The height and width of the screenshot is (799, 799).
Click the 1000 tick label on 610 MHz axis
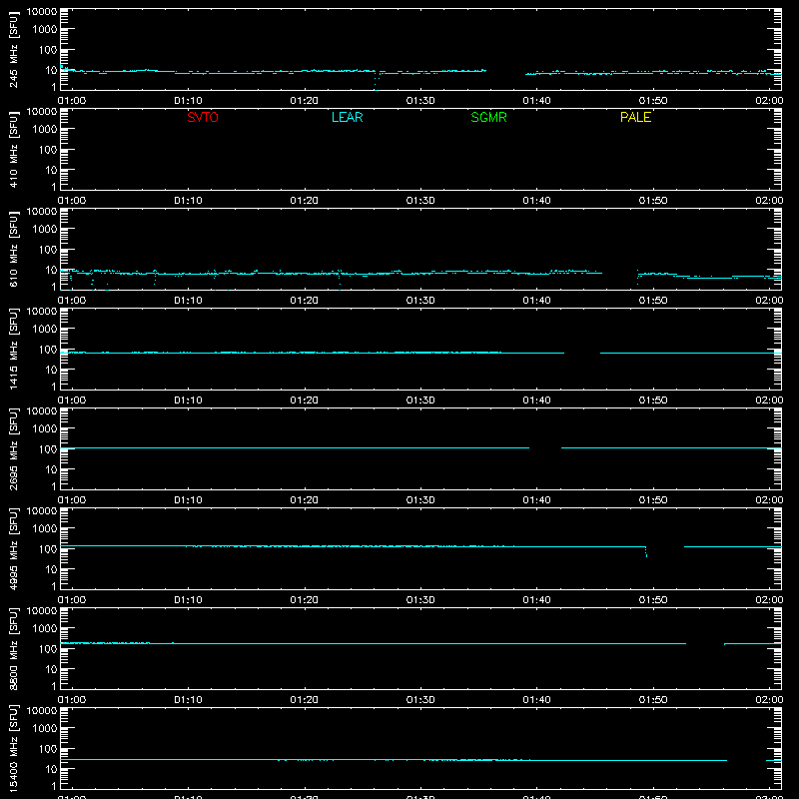click(45, 229)
